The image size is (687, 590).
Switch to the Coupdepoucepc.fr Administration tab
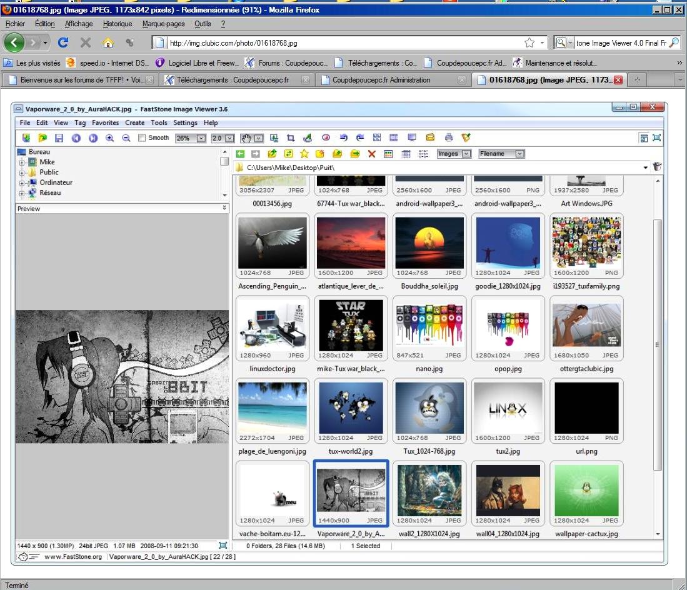point(393,80)
